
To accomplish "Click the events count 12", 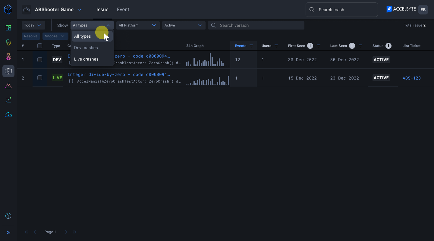I will pos(237,60).
